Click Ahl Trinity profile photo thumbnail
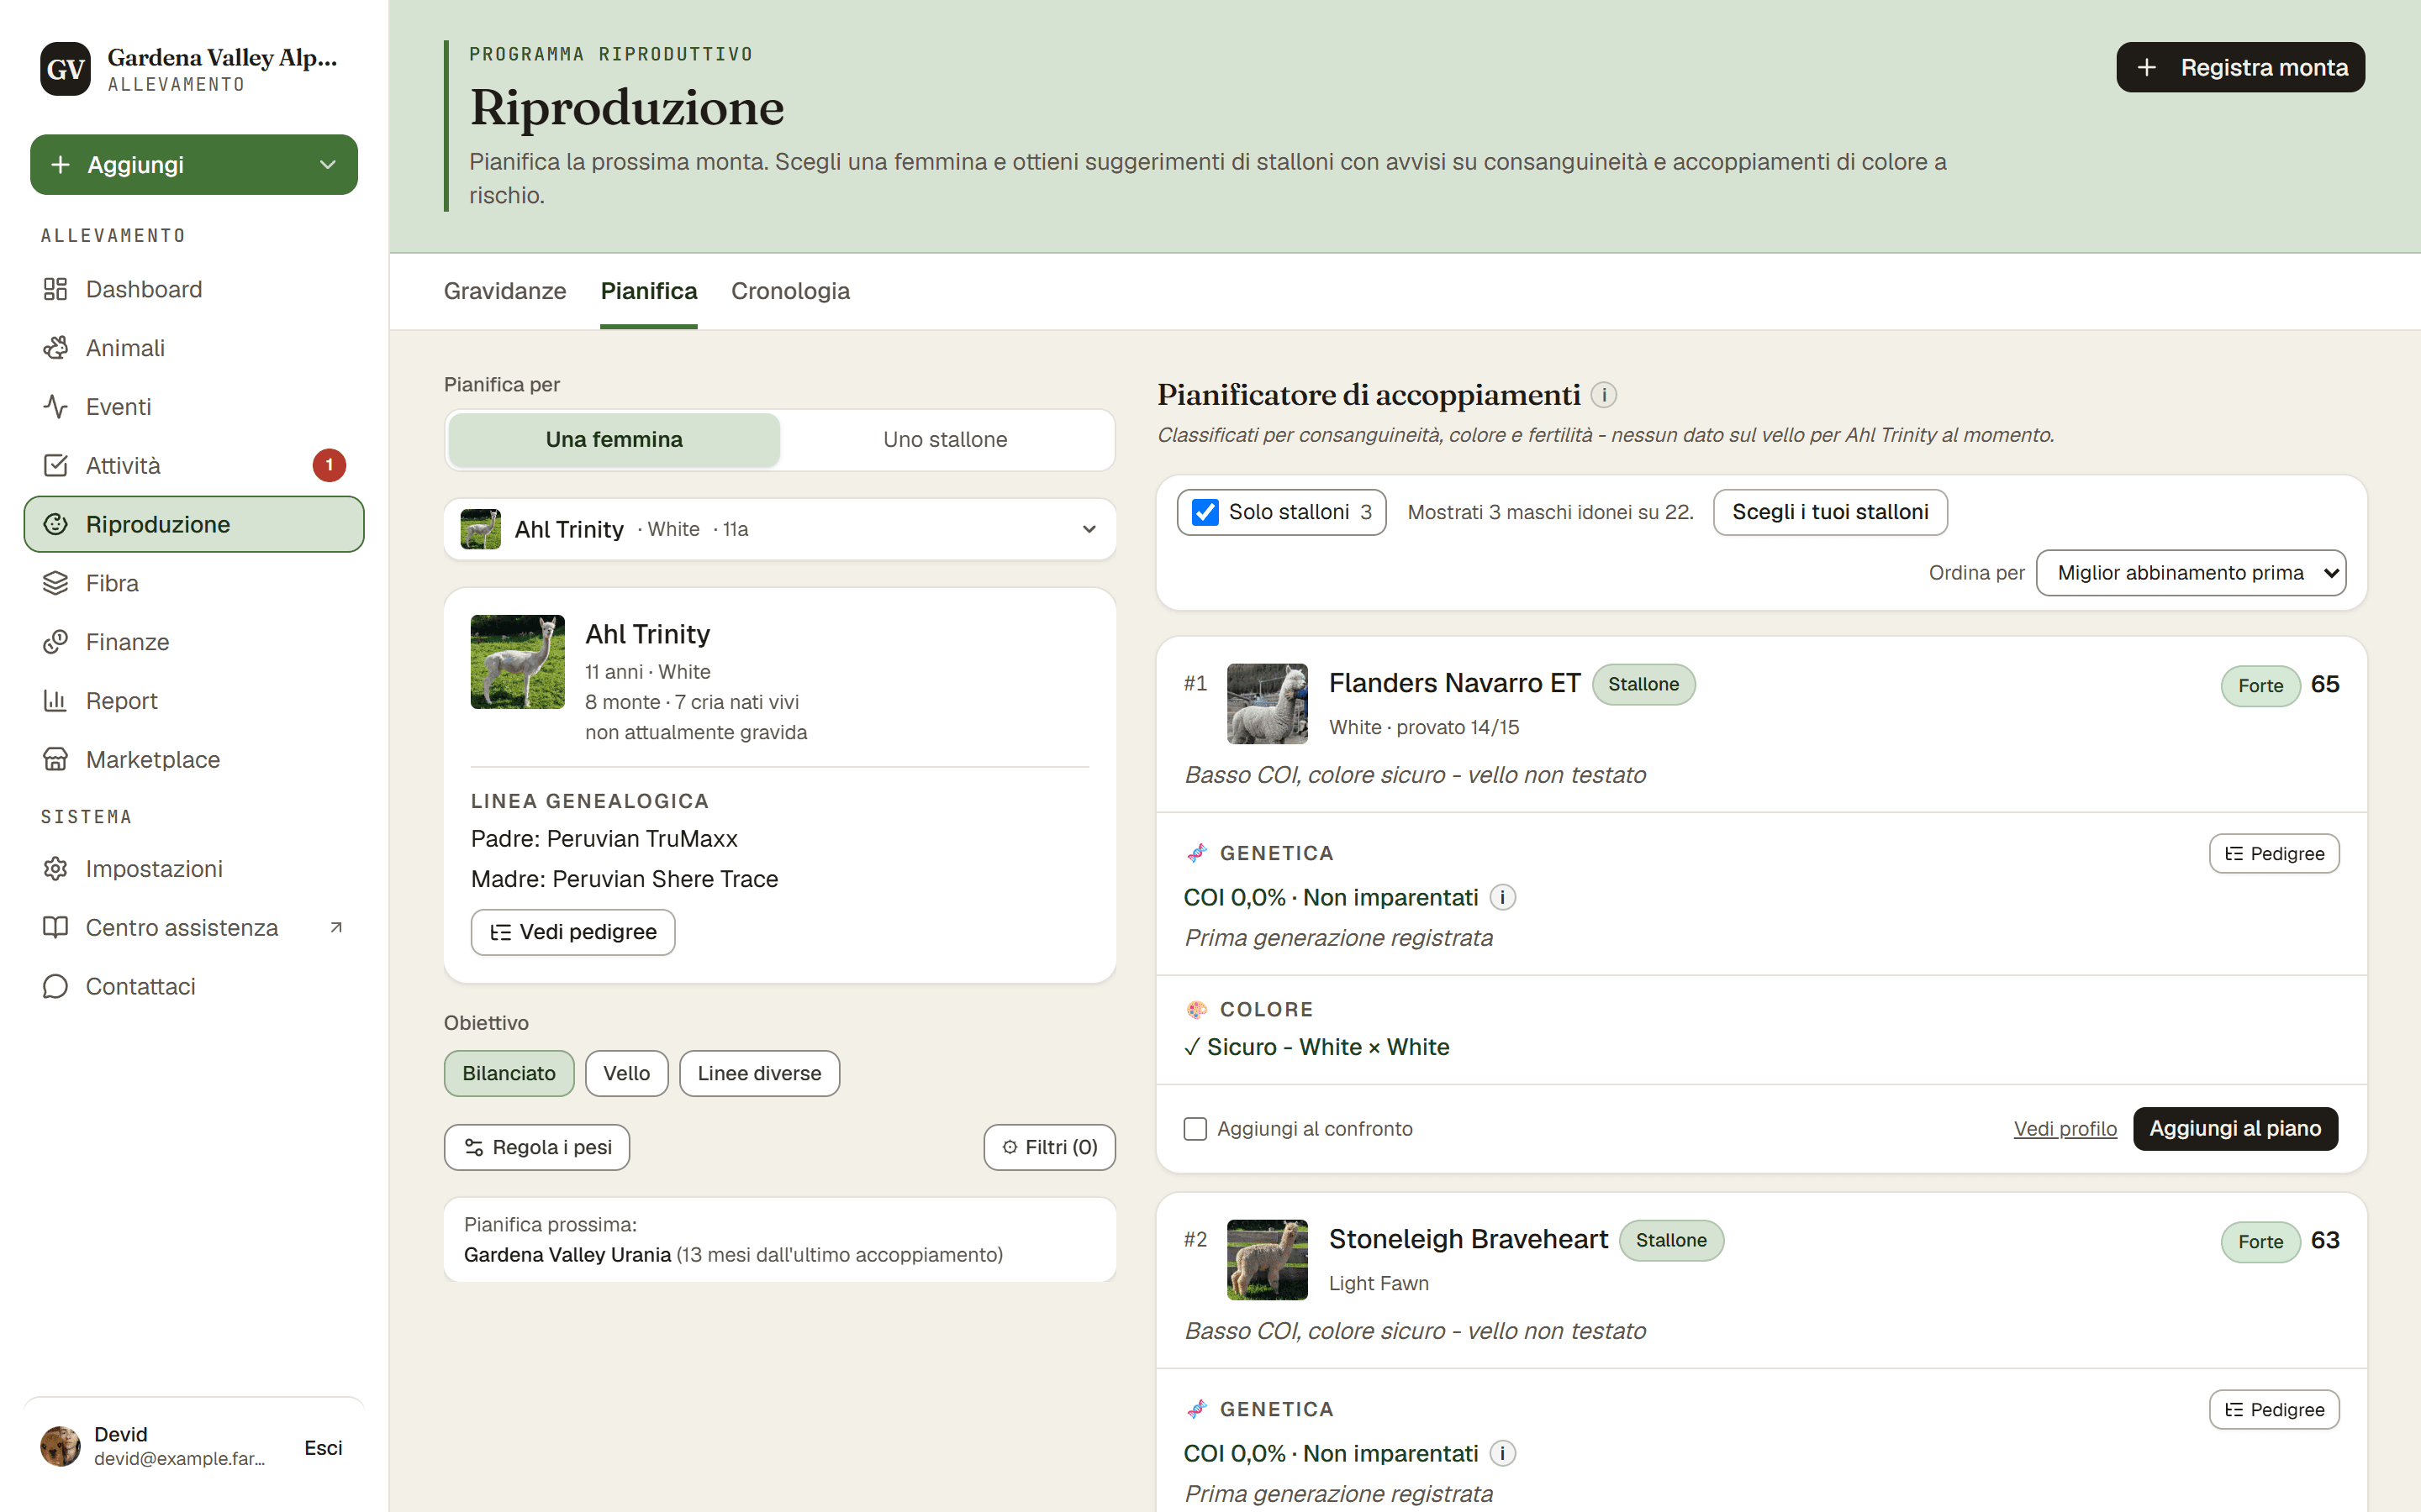The height and width of the screenshot is (1512, 2421). point(518,662)
